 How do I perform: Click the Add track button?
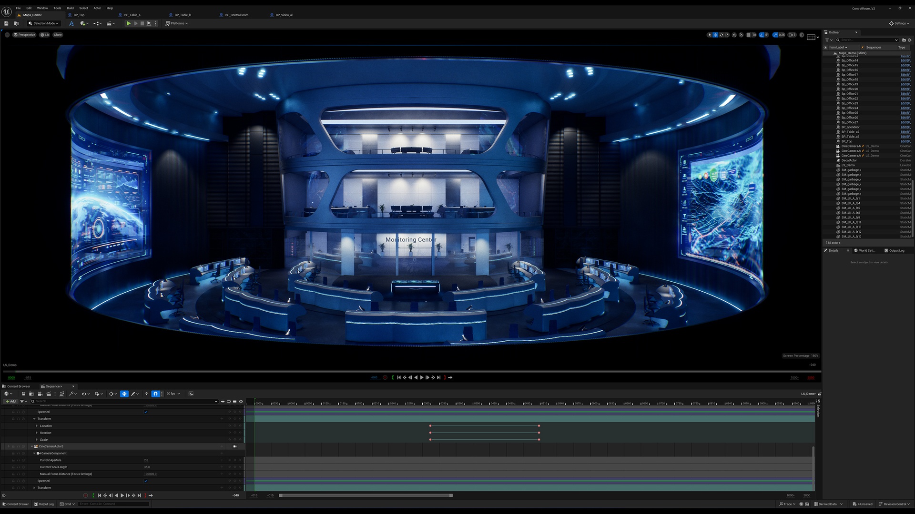point(10,402)
